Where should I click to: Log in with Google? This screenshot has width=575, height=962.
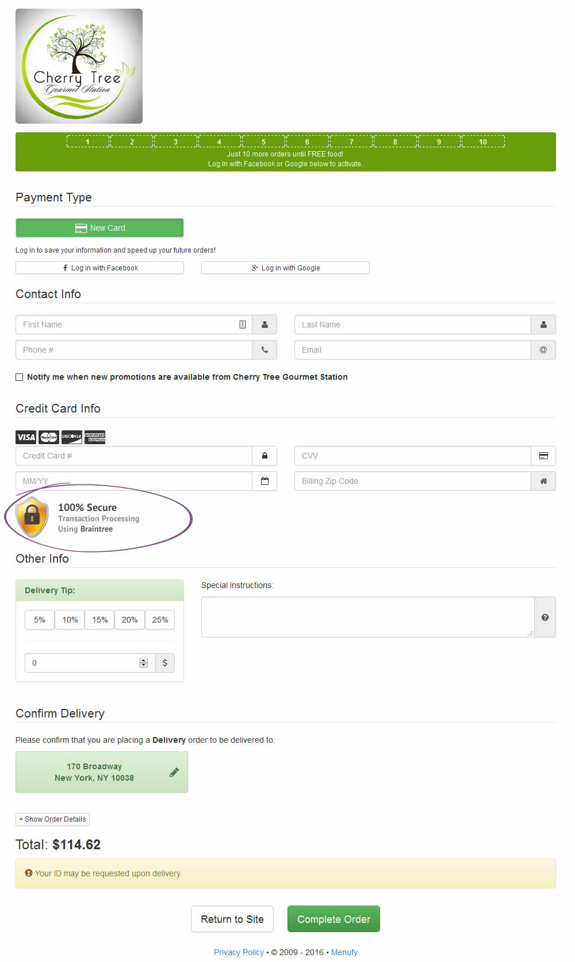coord(285,268)
